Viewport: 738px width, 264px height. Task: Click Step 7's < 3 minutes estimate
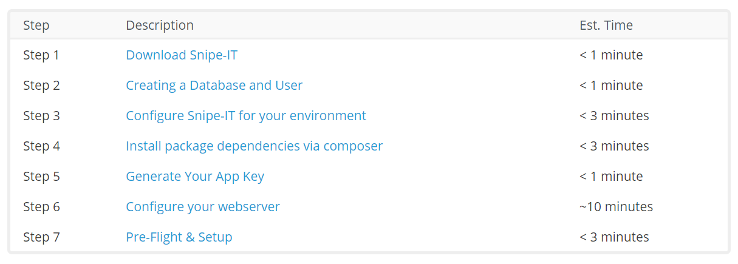(x=613, y=237)
